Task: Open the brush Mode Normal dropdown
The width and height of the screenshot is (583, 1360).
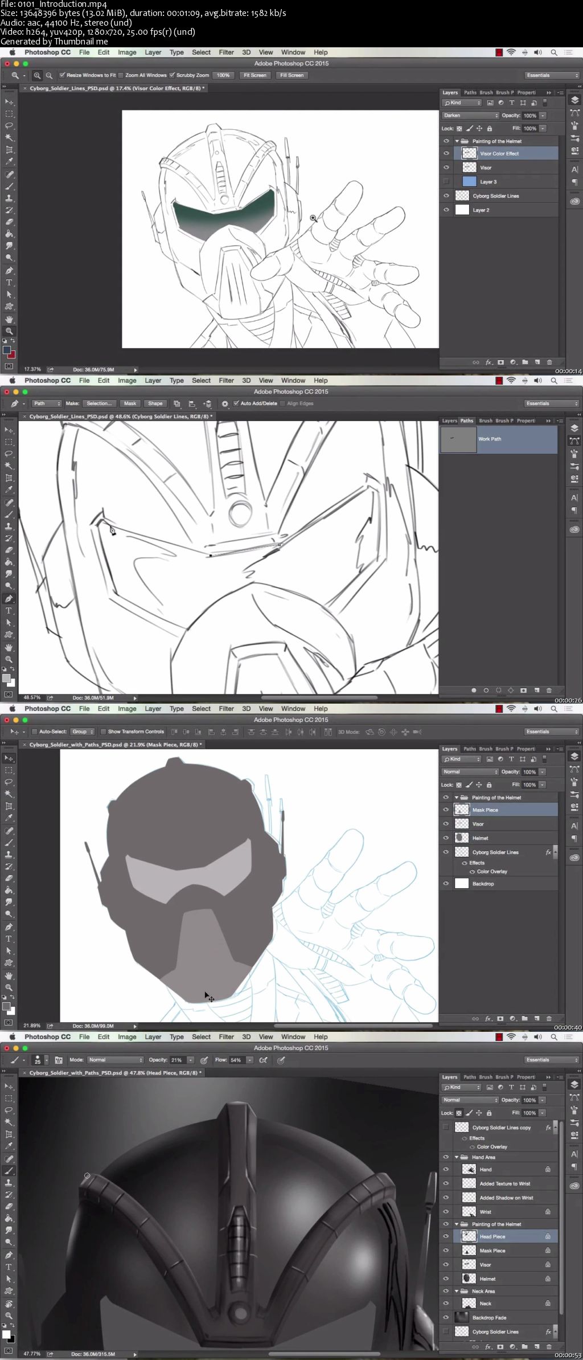Action: (115, 1060)
